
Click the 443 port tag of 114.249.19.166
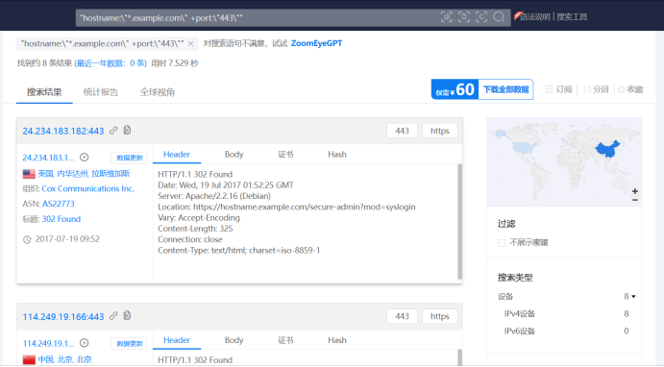click(x=402, y=316)
